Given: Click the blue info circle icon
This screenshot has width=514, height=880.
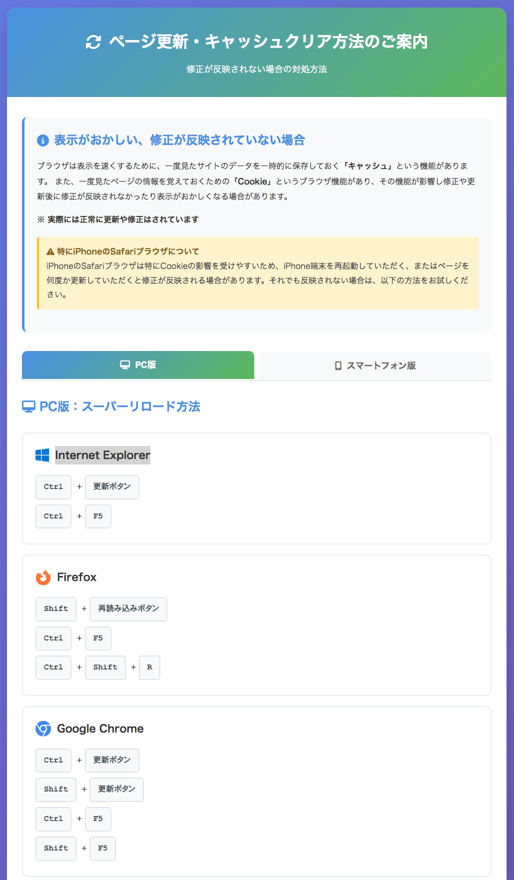Looking at the screenshot, I should click(43, 140).
